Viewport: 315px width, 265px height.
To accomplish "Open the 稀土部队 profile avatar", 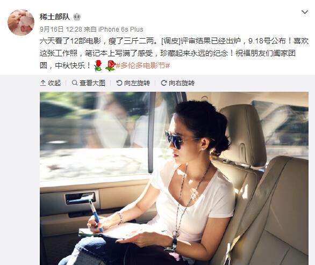I will pyautogui.click(x=21, y=23).
